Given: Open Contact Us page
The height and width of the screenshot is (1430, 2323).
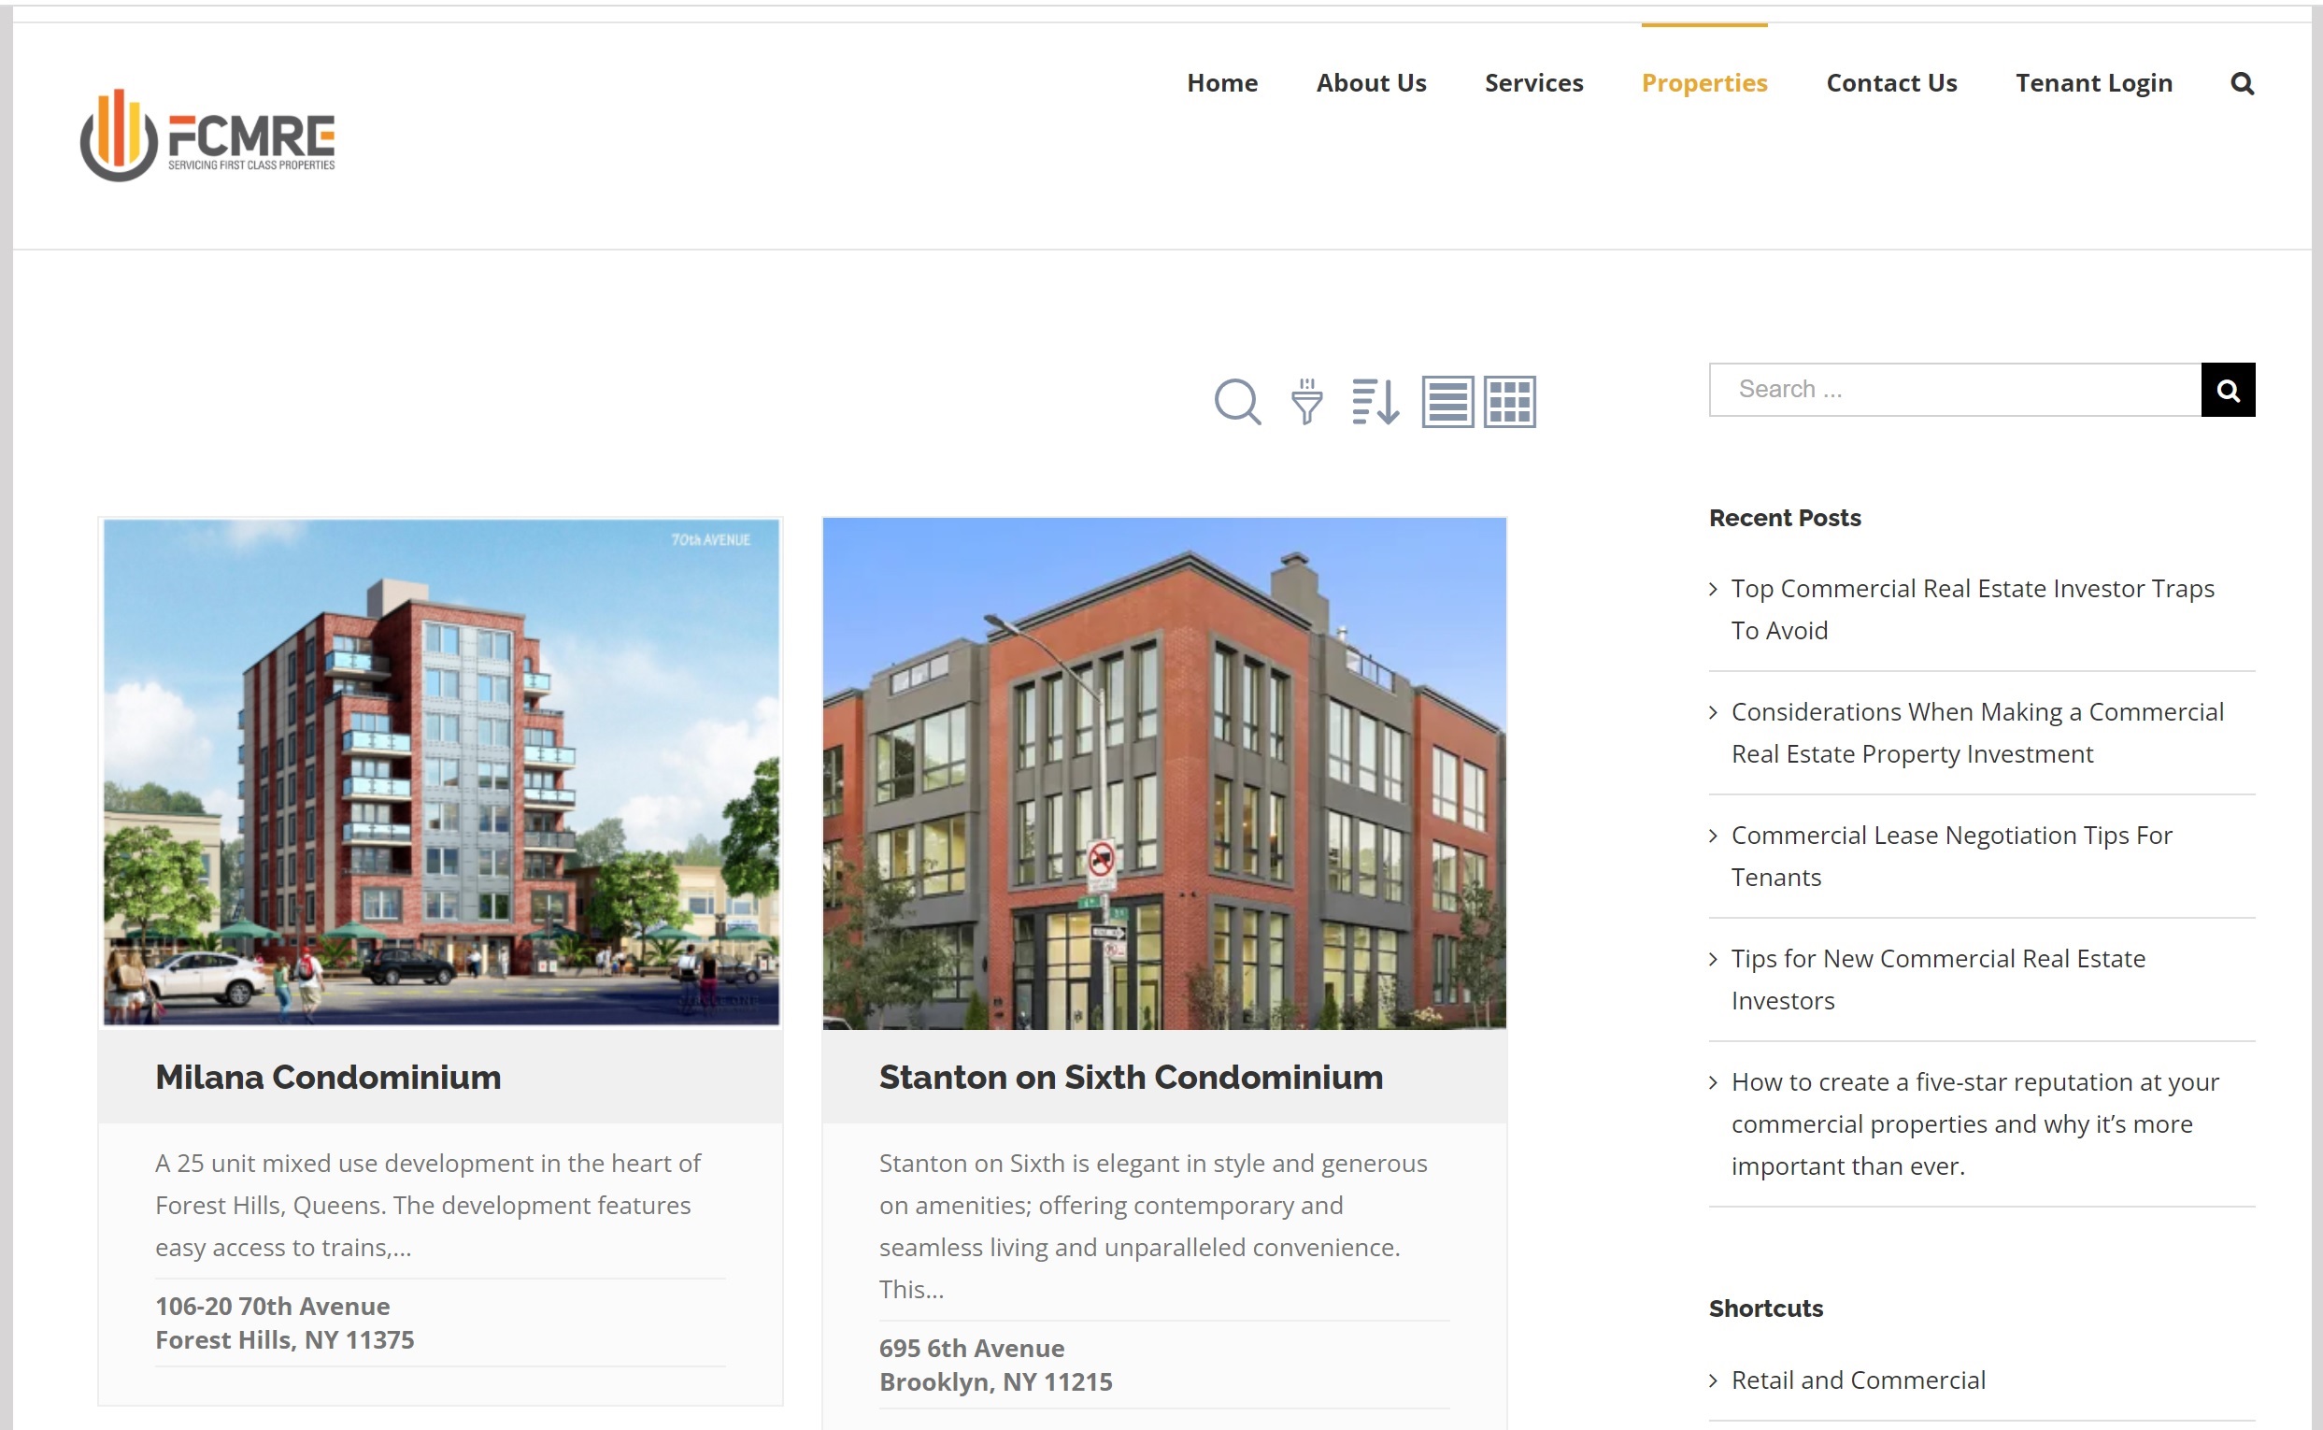Looking at the screenshot, I should [1891, 83].
